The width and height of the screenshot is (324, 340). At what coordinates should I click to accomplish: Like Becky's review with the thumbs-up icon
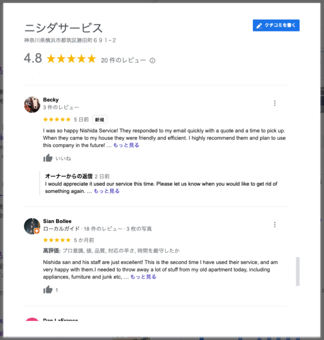click(48, 158)
